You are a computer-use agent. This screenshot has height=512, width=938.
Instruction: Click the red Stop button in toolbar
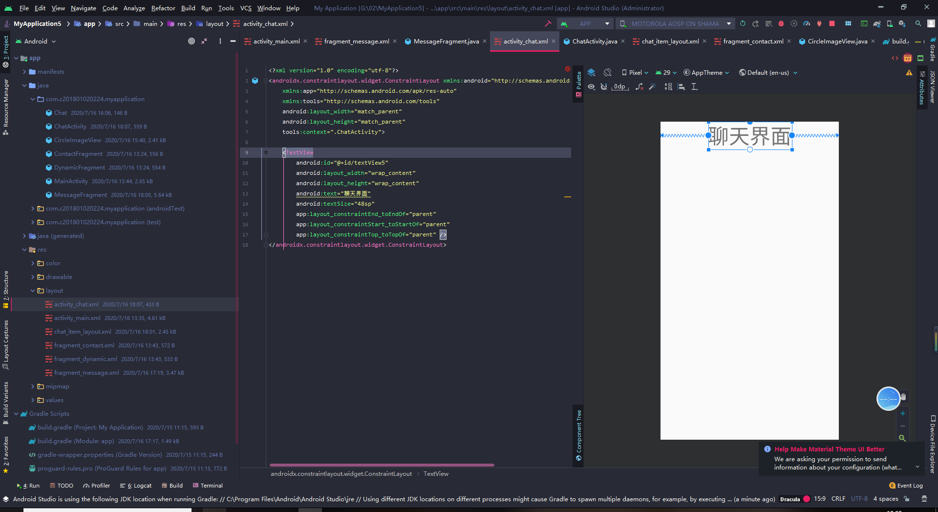[x=832, y=23]
